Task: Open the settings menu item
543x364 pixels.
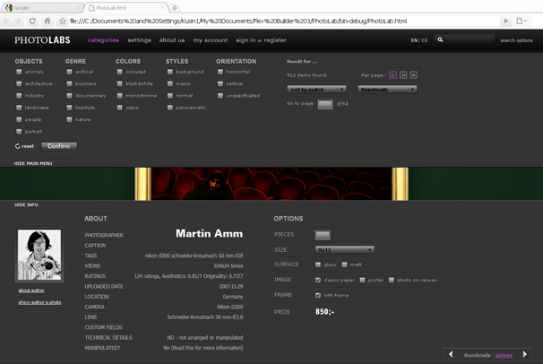Action: (x=139, y=40)
